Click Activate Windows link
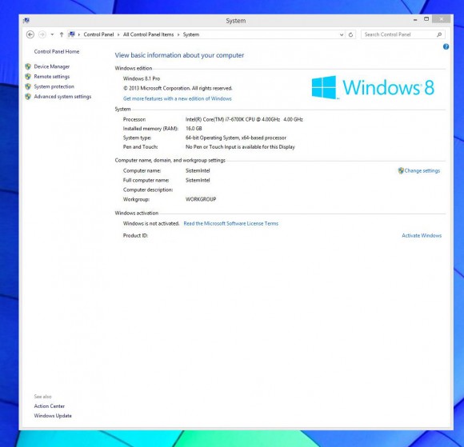The height and width of the screenshot is (447, 464). click(422, 235)
